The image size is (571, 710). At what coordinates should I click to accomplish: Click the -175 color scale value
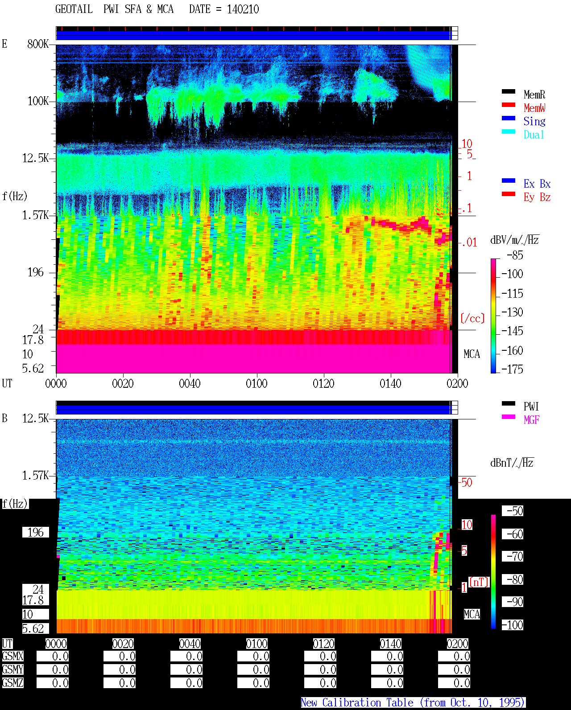click(512, 369)
